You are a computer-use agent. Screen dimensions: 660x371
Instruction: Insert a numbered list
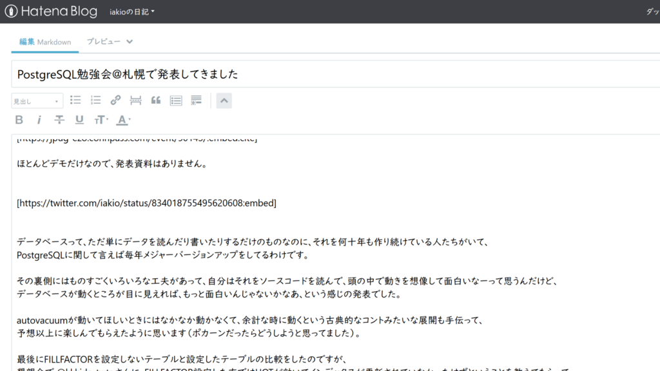click(95, 100)
